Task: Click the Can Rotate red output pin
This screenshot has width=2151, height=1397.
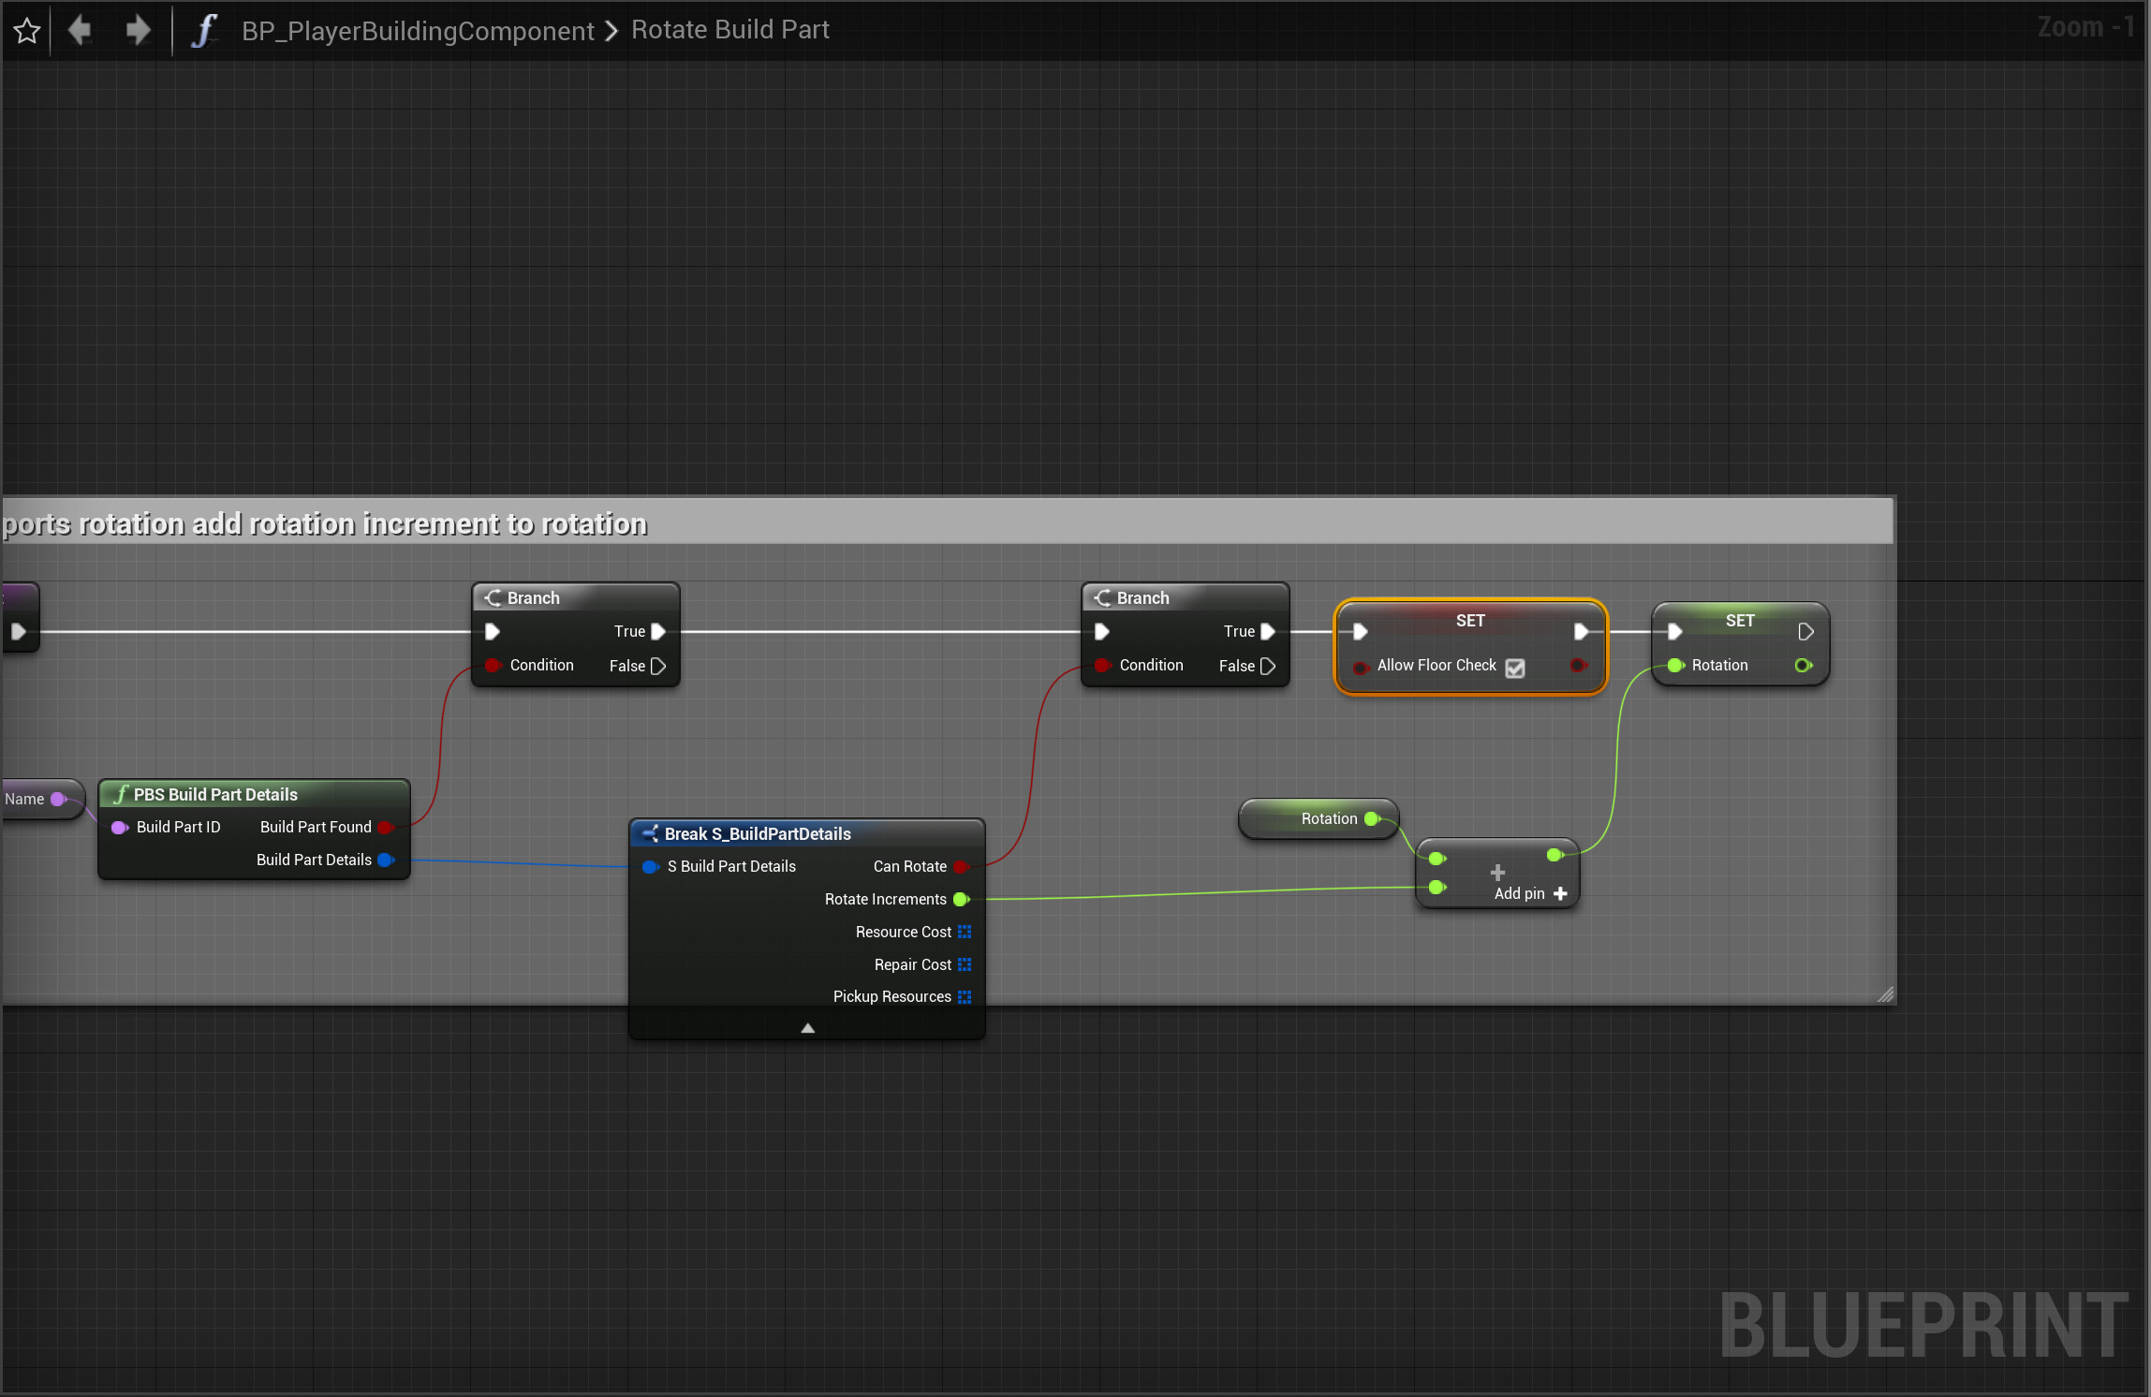Action: pos(960,867)
